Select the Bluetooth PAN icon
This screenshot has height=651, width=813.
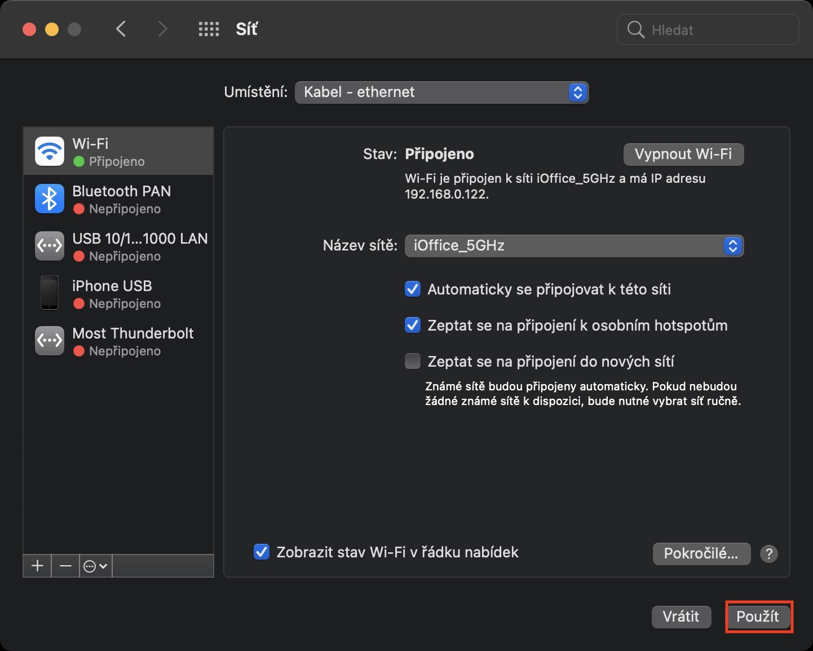point(50,199)
